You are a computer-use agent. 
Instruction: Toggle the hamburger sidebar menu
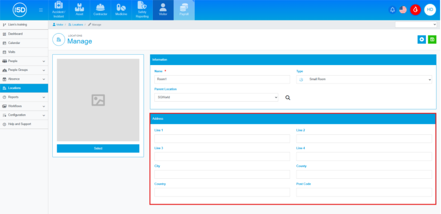(x=41, y=10)
